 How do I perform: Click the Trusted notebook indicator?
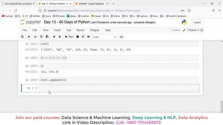(176, 30)
